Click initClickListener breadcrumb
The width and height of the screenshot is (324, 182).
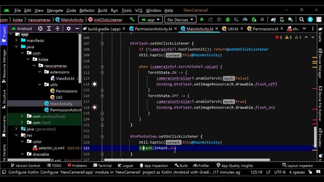click(x=108, y=20)
